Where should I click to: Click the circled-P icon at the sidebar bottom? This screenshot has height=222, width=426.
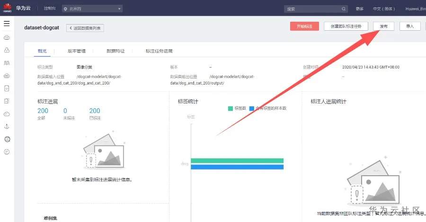click(7, 152)
